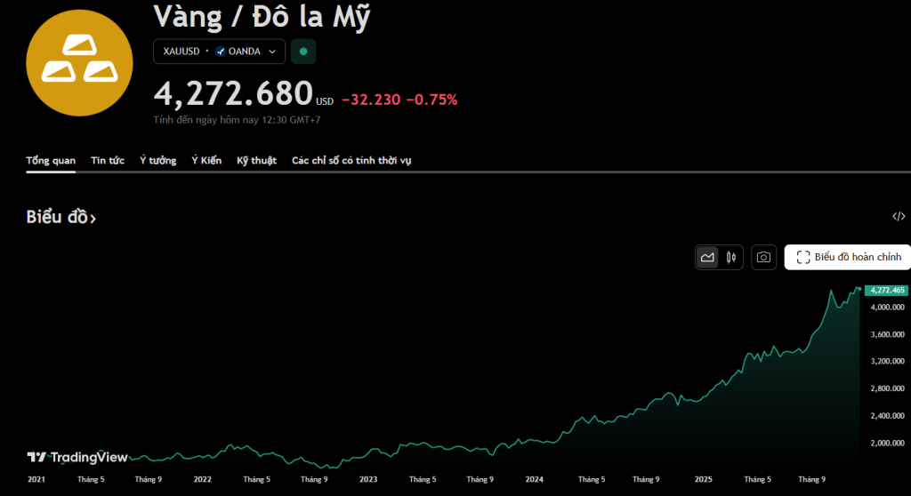Go to the Ý tưởng tab
Image resolution: width=911 pixels, height=496 pixels.
pos(157,161)
